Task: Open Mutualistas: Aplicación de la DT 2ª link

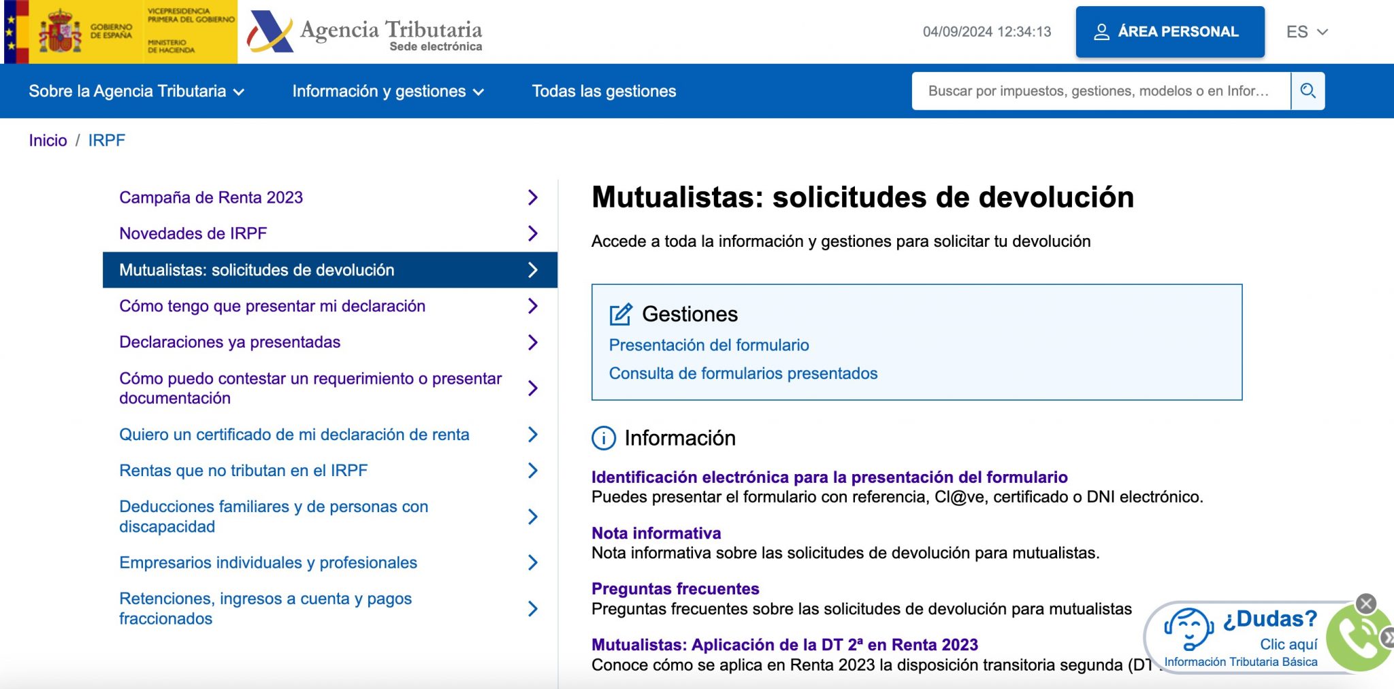Action: coord(785,644)
